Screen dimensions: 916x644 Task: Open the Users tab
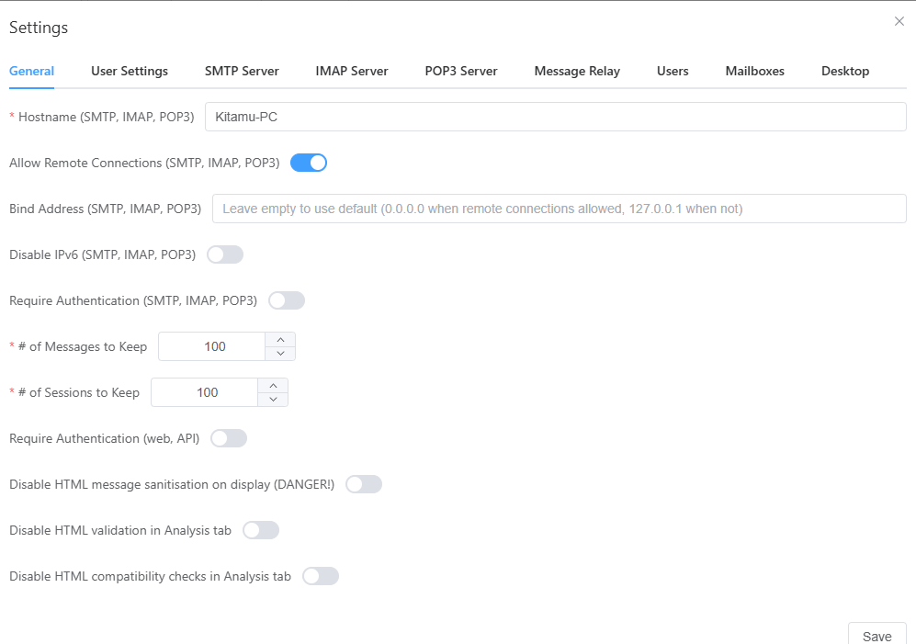coord(673,72)
